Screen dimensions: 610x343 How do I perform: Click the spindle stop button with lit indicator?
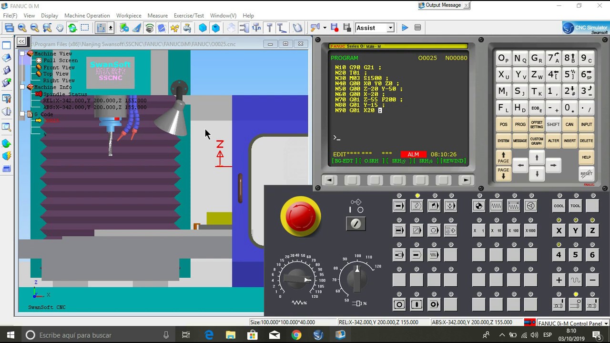click(575, 305)
